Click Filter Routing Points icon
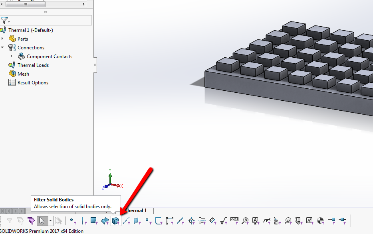 (343, 220)
